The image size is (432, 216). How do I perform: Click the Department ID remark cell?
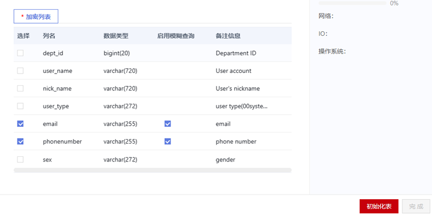point(236,53)
